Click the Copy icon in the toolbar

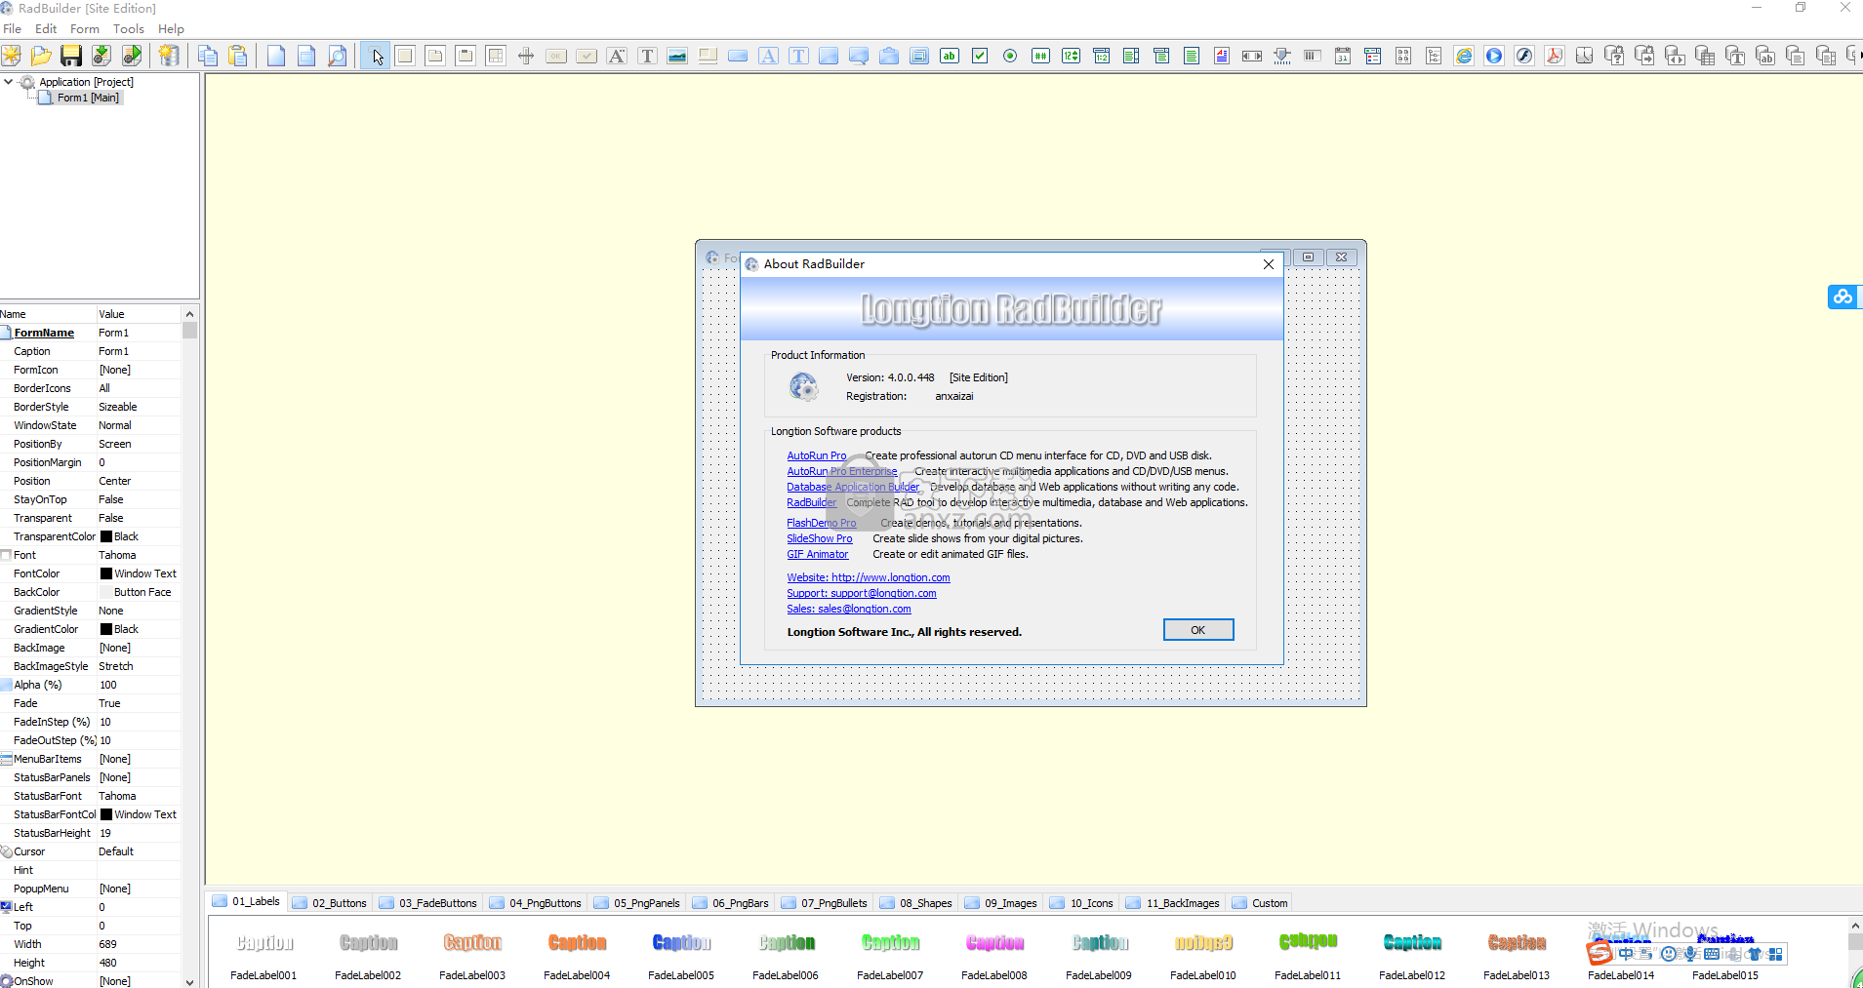point(207,56)
